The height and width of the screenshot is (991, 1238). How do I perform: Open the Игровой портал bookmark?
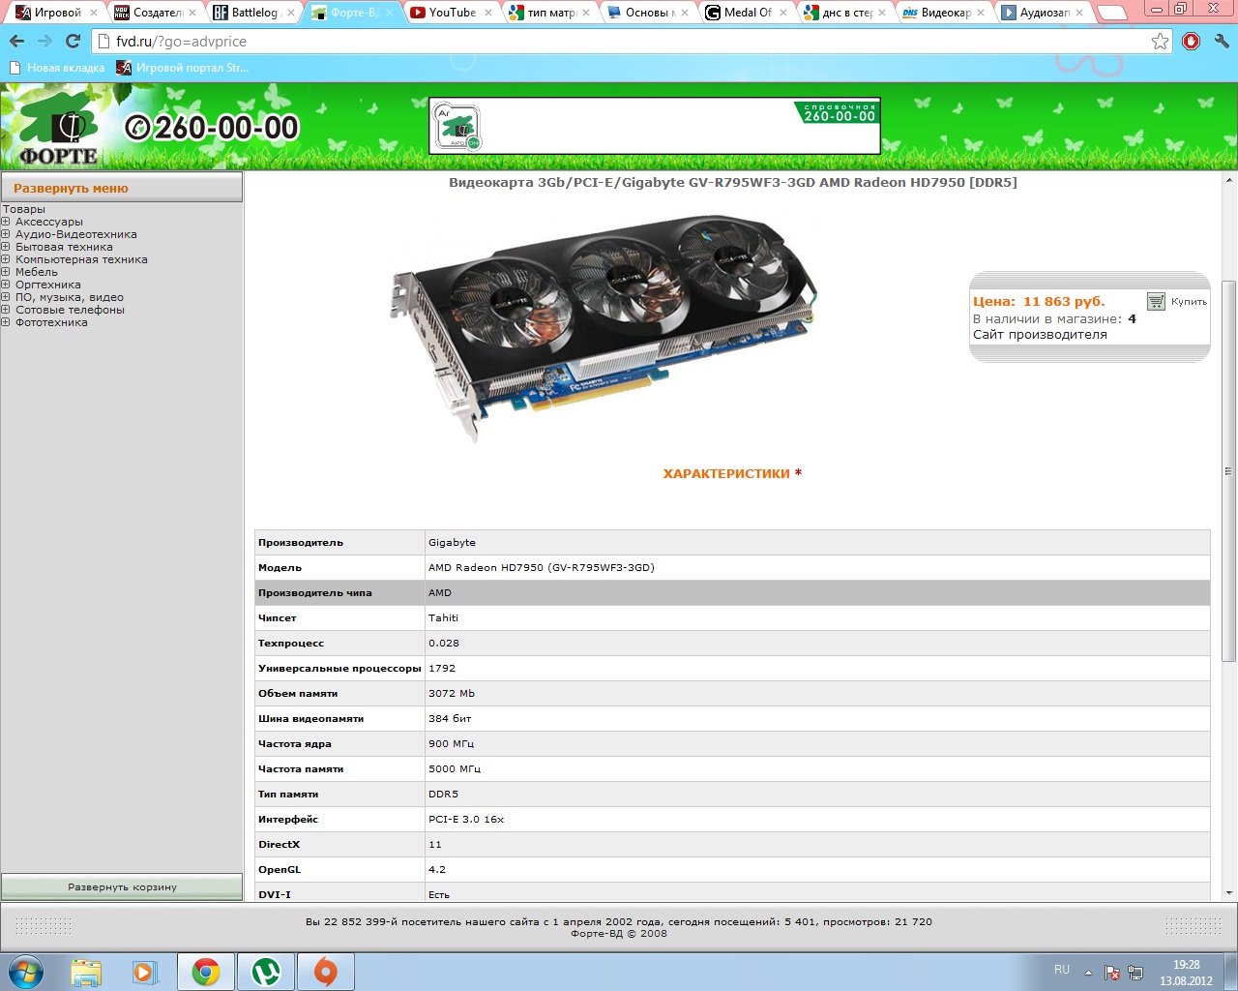[x=182, y=68]
